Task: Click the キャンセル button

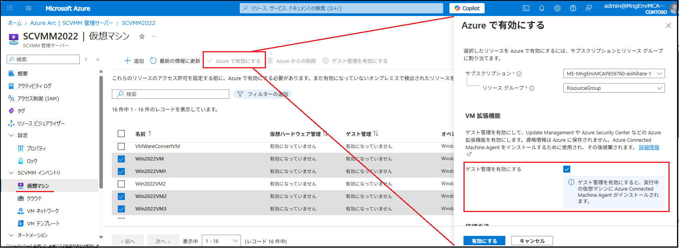Action: pos(532,241)
